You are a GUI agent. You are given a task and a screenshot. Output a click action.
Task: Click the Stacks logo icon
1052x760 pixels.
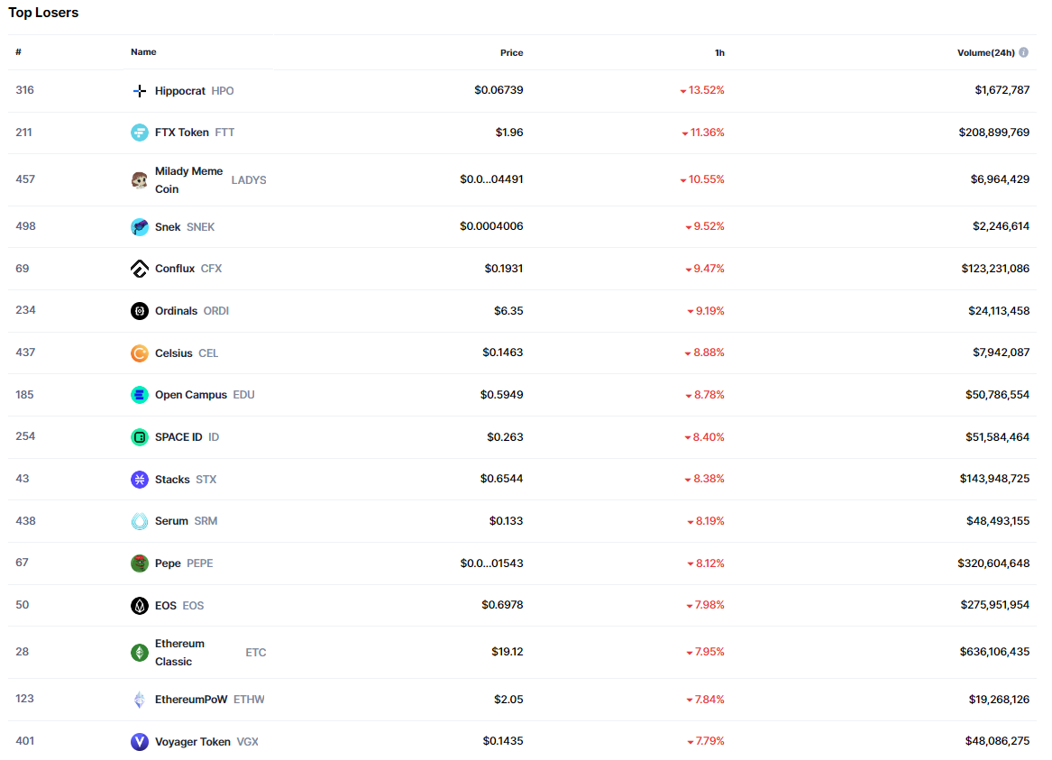[140, 480]
